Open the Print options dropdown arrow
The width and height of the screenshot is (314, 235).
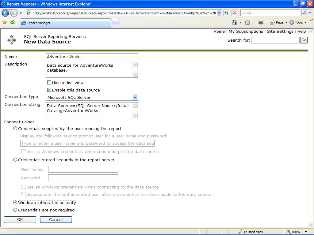267,22
